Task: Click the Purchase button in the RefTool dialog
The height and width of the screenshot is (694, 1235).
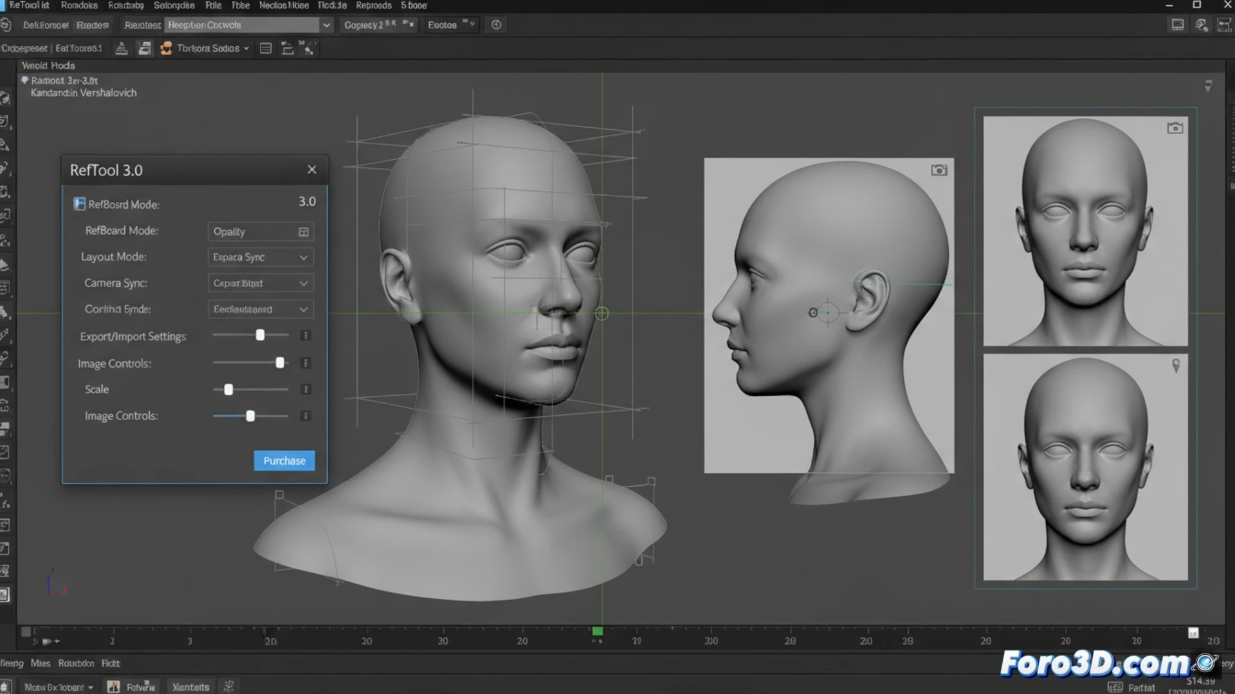Action: (284, 460)
